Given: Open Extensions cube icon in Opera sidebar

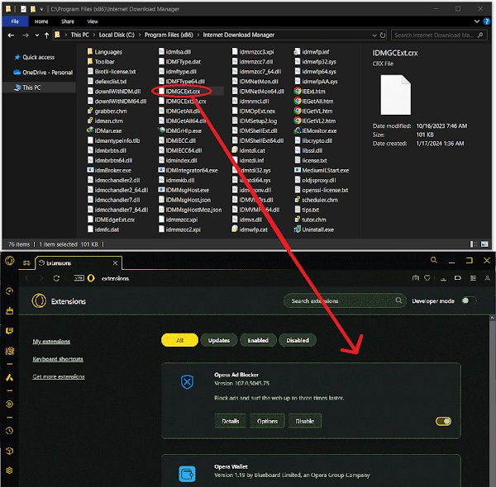Looking at the screenshot, I should coord(9,451).
